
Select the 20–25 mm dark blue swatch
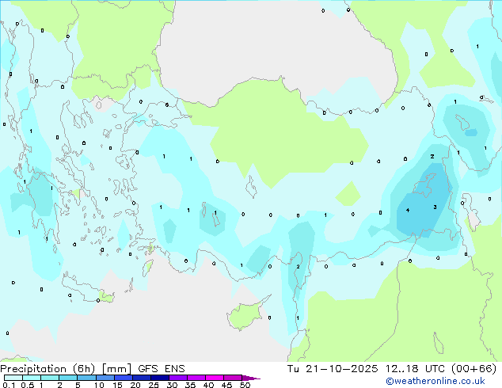coord(142,378)
